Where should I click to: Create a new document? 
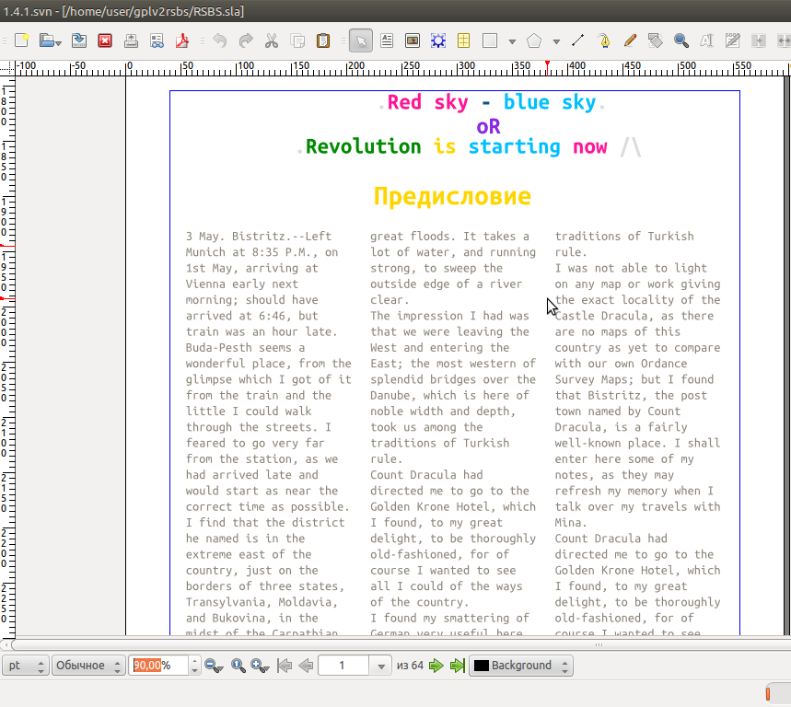click(22, 41)
